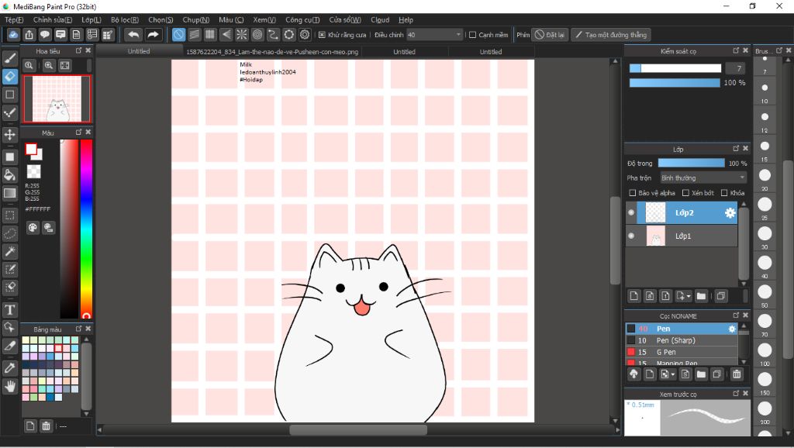
Task: Select the Eyedropper tool
Action: click(9, 368)
